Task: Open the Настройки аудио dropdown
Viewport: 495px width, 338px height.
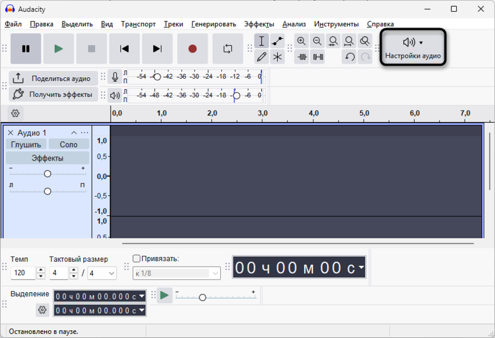Action: click(x=413, y=48)
